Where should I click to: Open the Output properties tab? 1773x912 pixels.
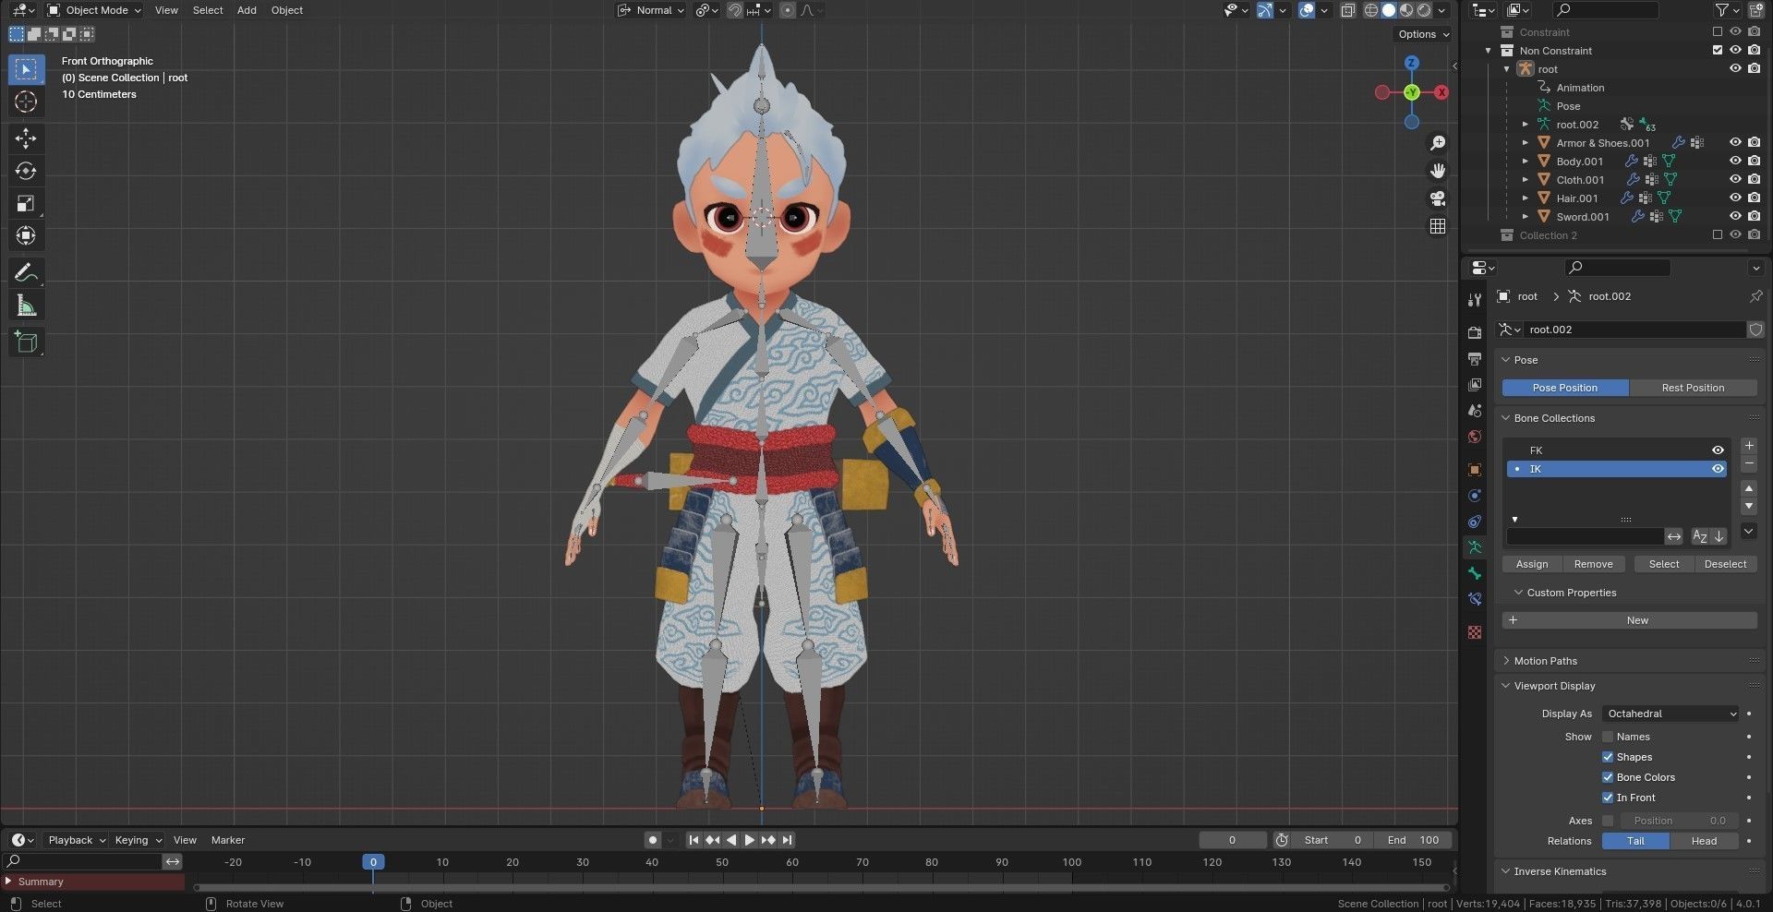click(x=1475, y=358)
